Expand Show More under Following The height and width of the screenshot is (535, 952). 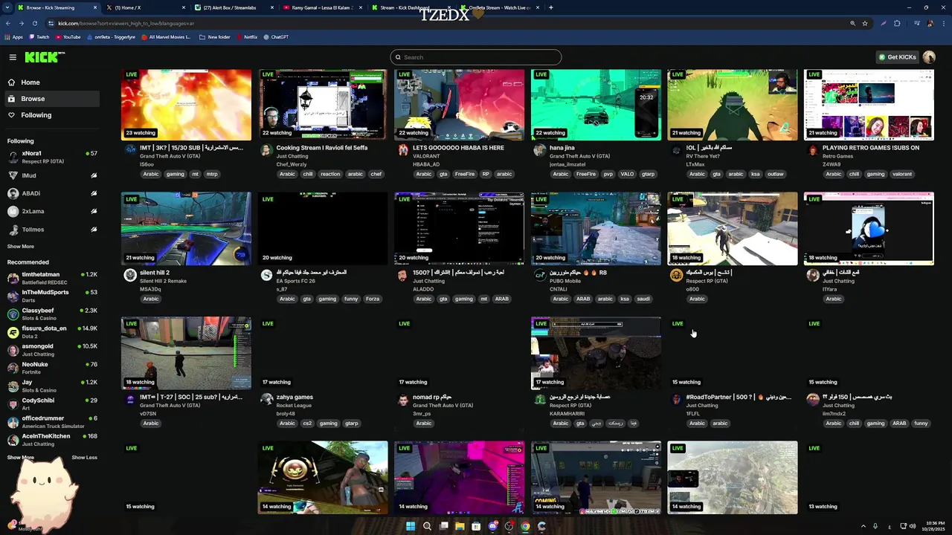coord(21,246)
